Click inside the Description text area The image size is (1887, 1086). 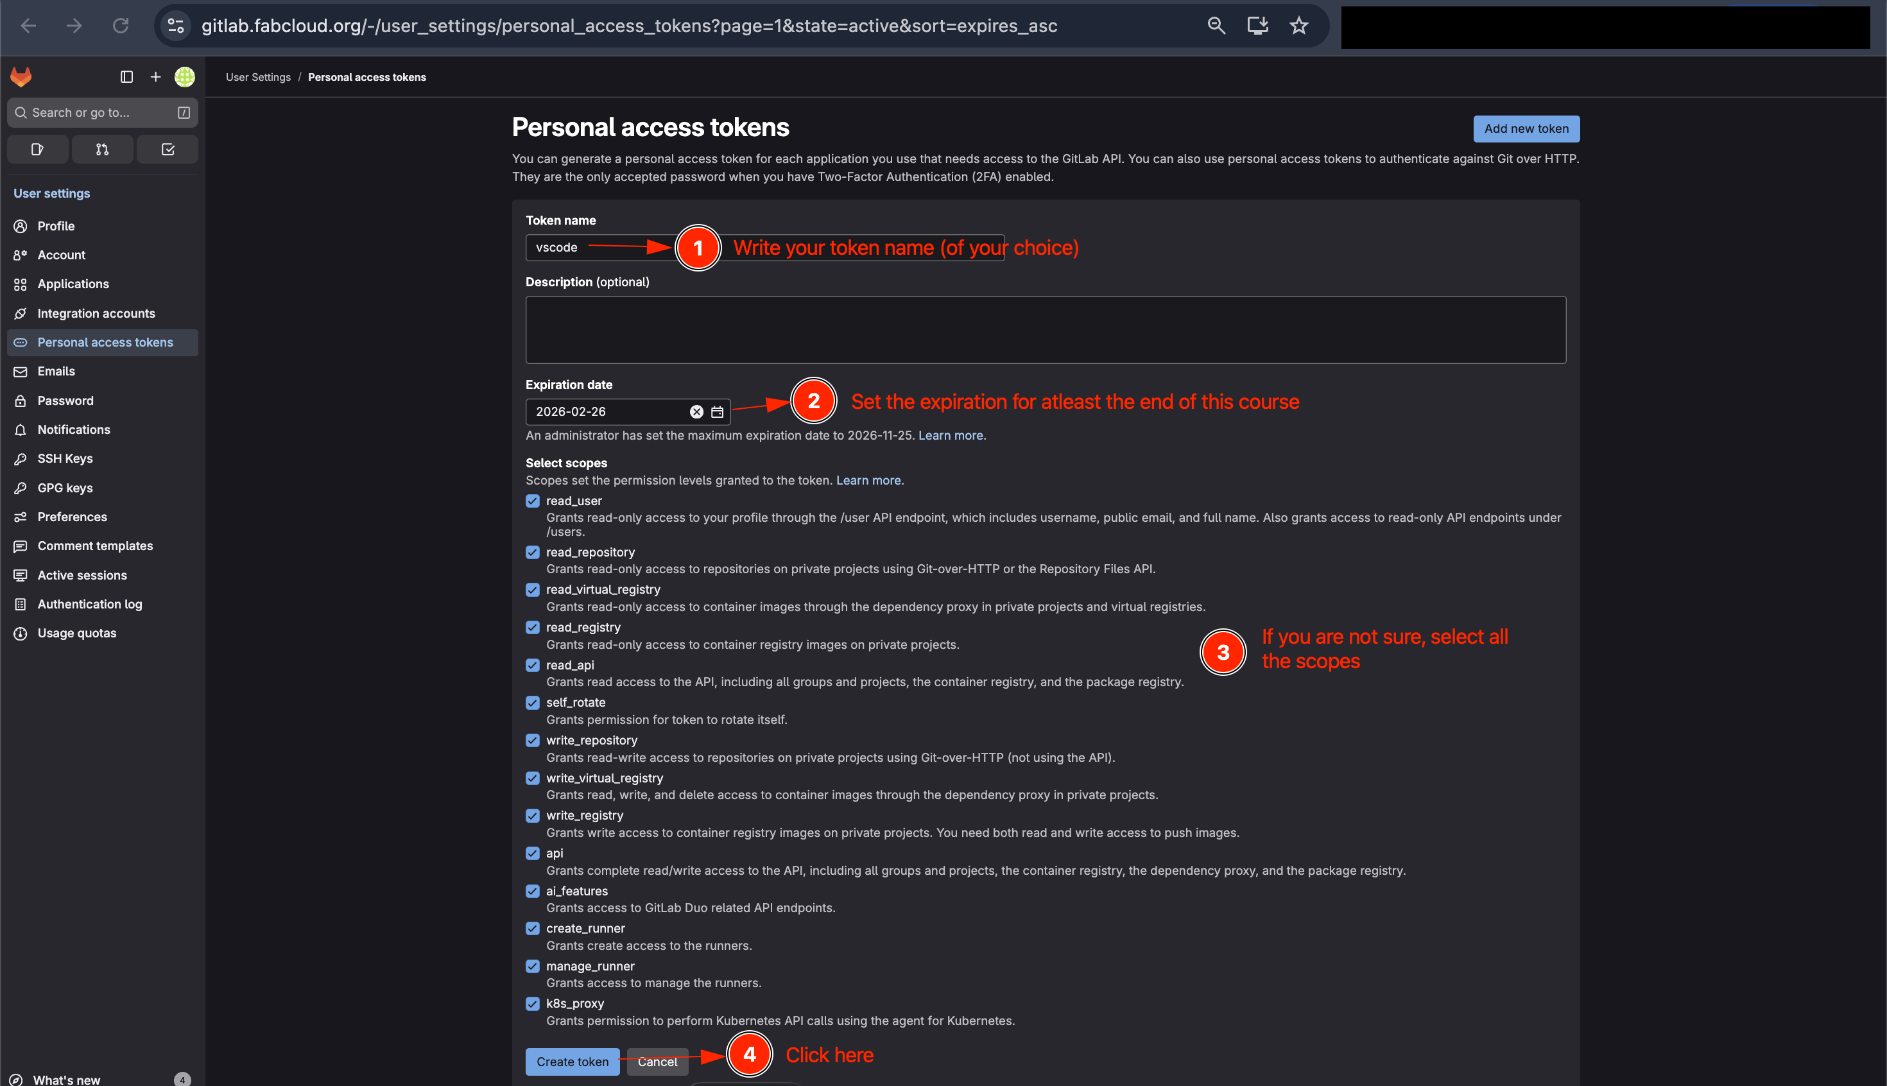click(1044, 329)
